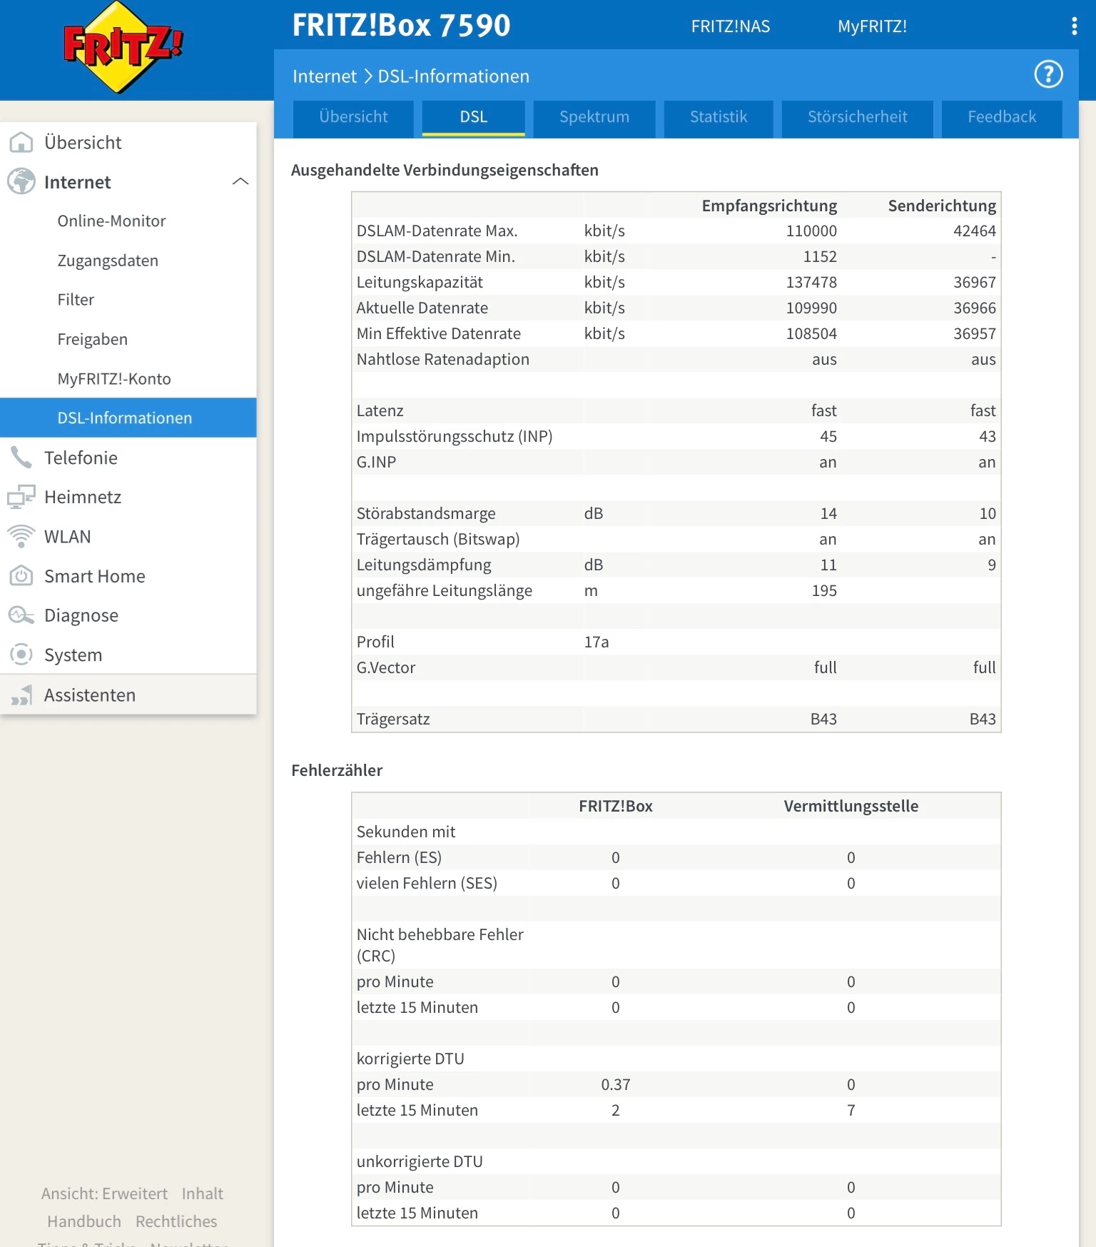Click the DSL-Informationen breadcrumb text
This screenshot has height=1247, width=1096.
point(454,76)
